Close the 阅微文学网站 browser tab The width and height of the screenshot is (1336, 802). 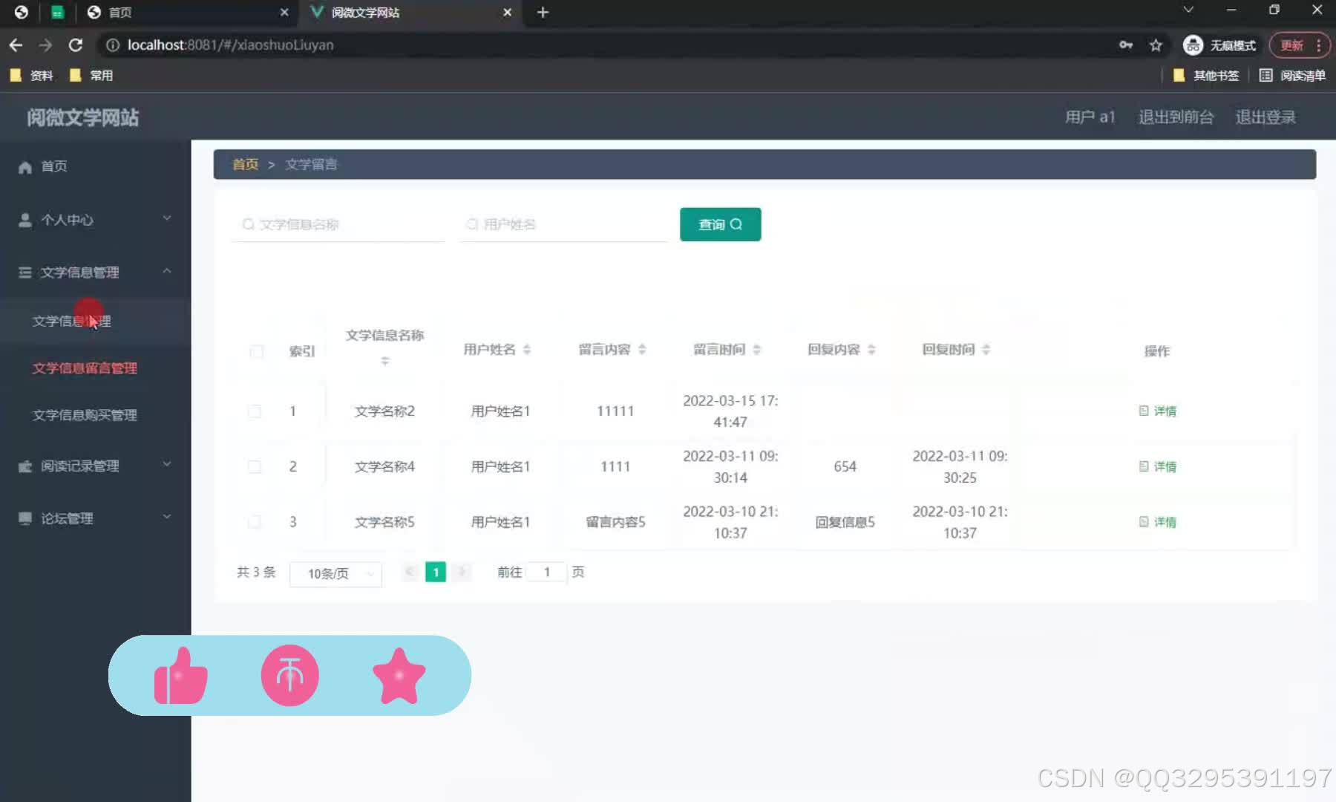507,12
